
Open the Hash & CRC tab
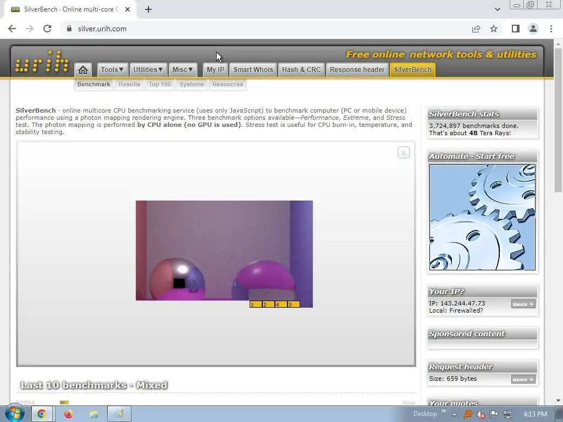tap(301, 70)
